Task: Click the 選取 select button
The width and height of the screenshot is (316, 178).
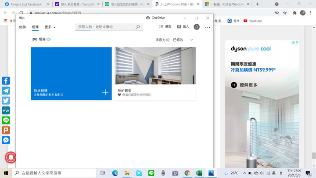Action: 165,27
